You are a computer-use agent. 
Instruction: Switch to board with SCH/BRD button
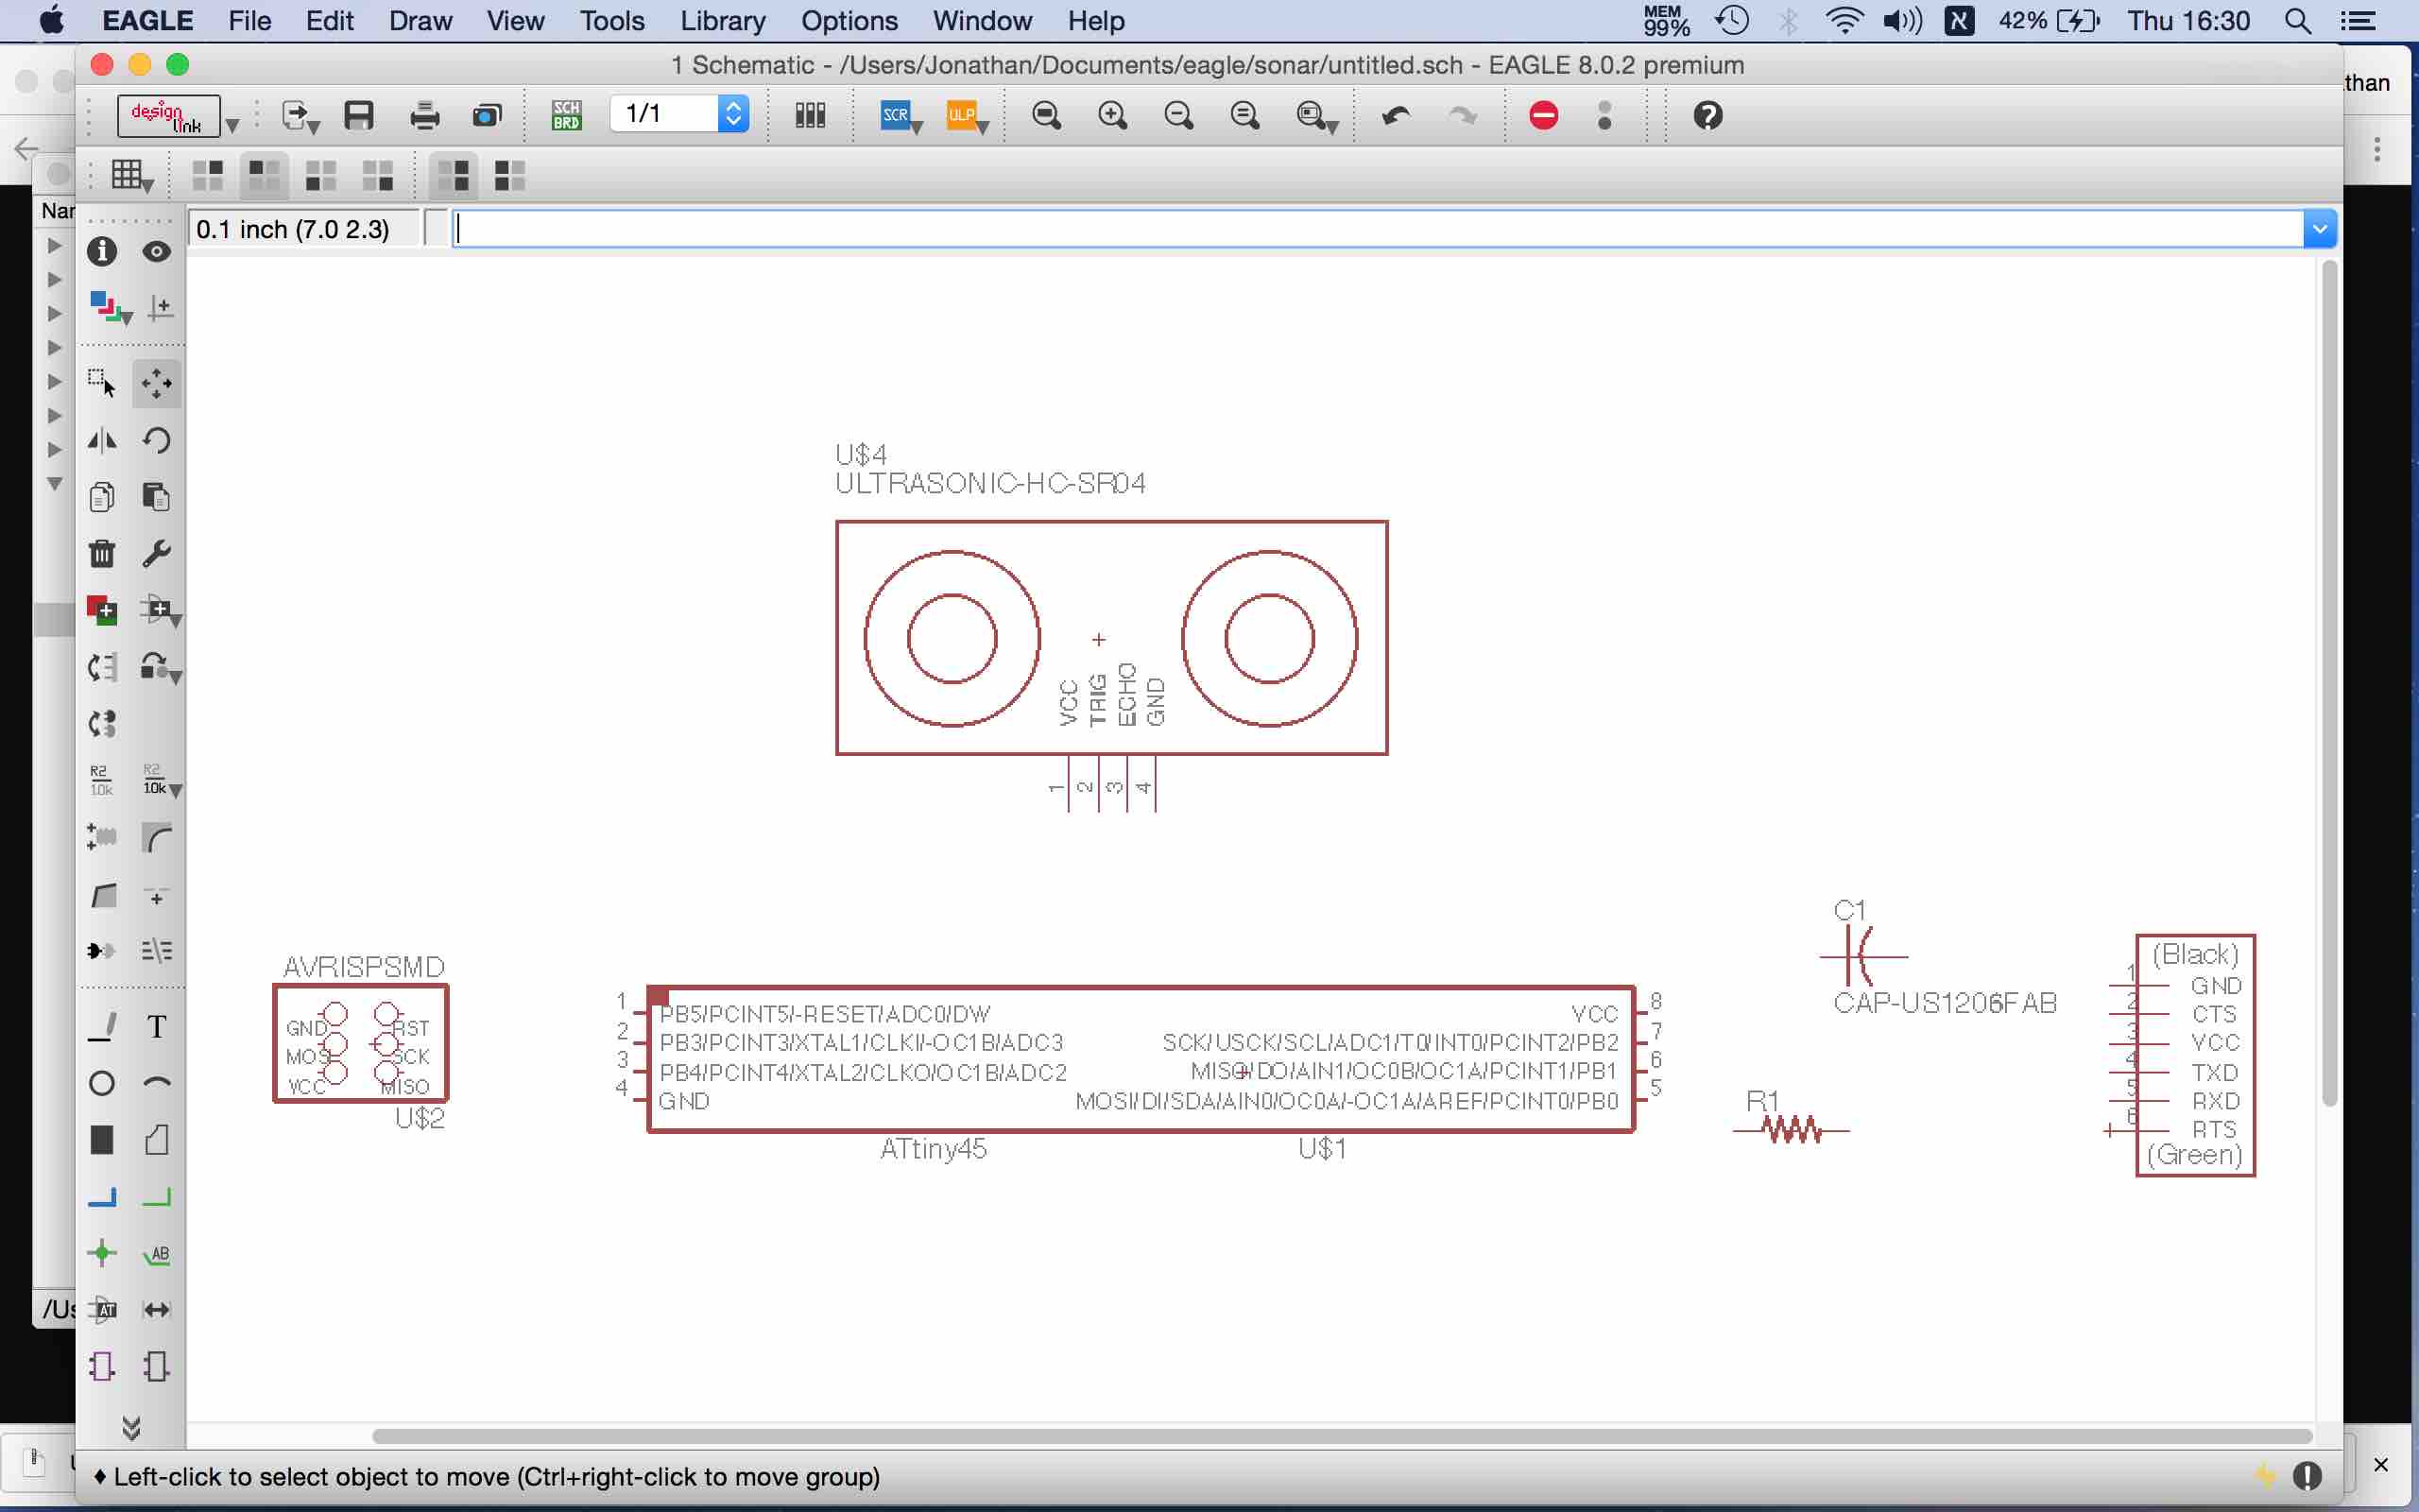[567, 115]
